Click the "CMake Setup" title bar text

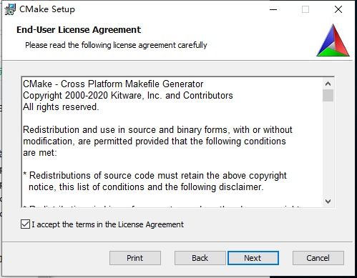tap(47, 9)
